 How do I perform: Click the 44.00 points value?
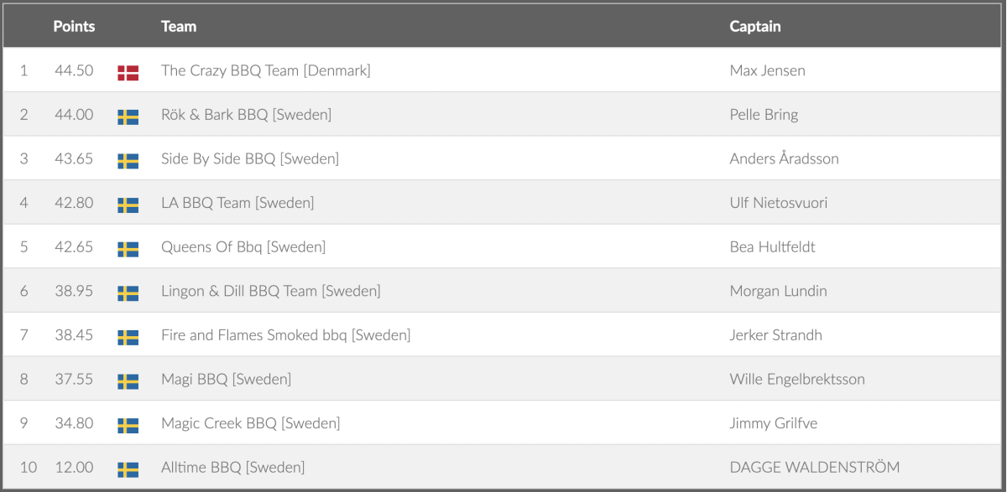(74, 115)
